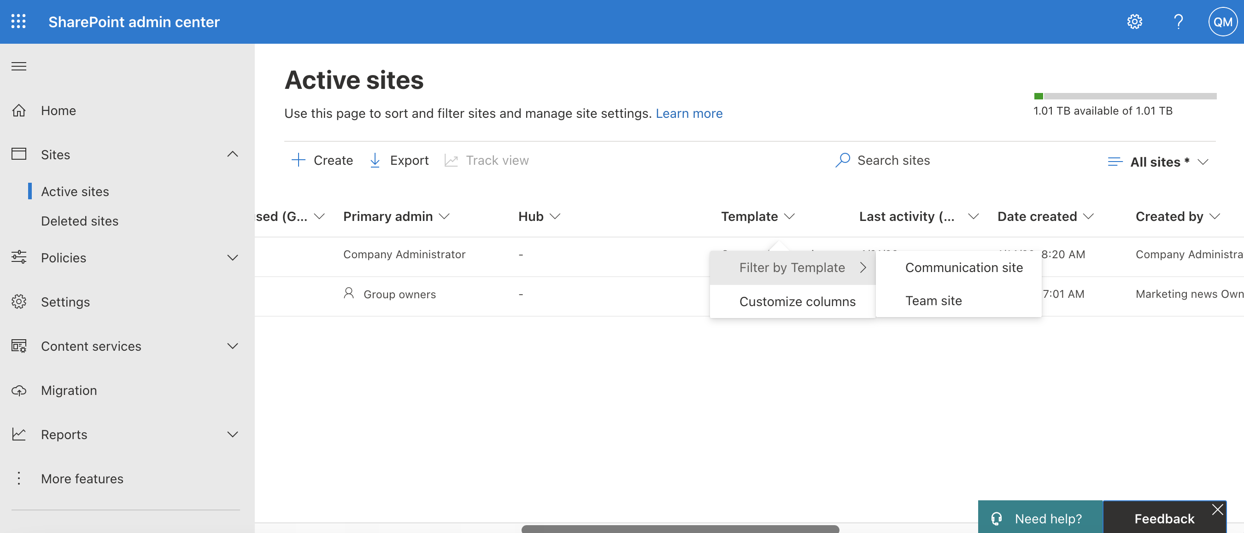
Task: Click the storage usage progress bar
Action: click(x=1125, y=97)
